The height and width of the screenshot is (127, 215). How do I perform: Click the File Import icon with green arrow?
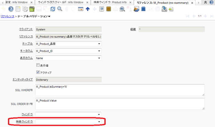pyautogui.click(x=171, y=9)
